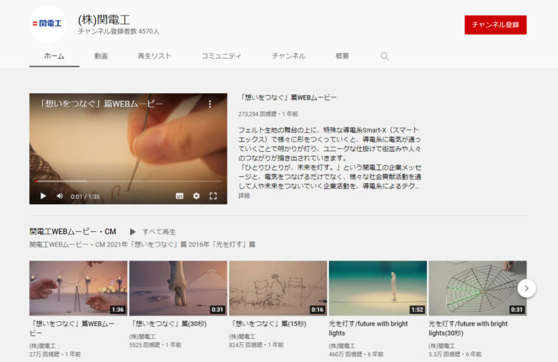Click the 「想いをつなぐ」篇(15秒) video title
558x362 pixels.
point(268,323)
